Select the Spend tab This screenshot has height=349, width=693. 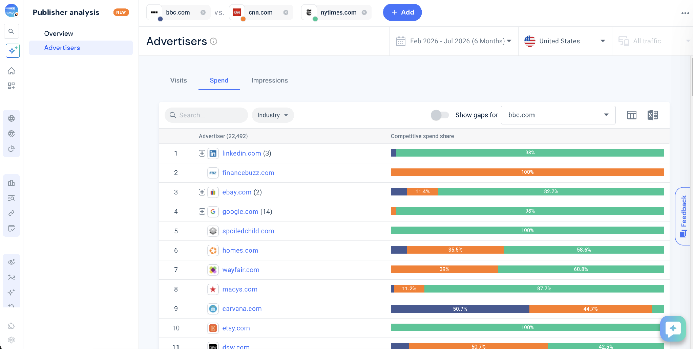(x=219, y=80)
